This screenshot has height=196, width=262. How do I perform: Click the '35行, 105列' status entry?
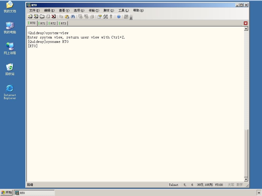coord(205,185)
